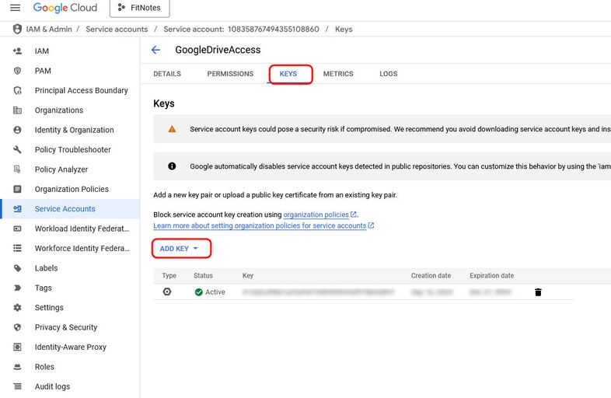Open Principal Access Boundary page

coord(81,90)
